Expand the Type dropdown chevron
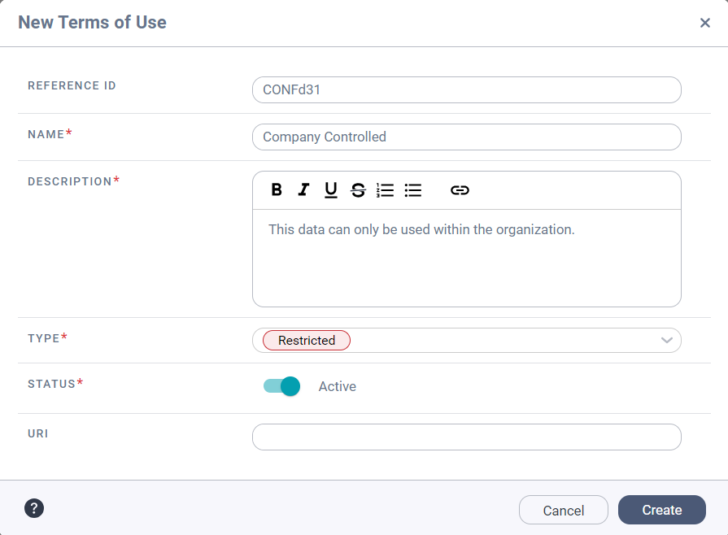The image size is (728, 535). (x=667, y=340)
